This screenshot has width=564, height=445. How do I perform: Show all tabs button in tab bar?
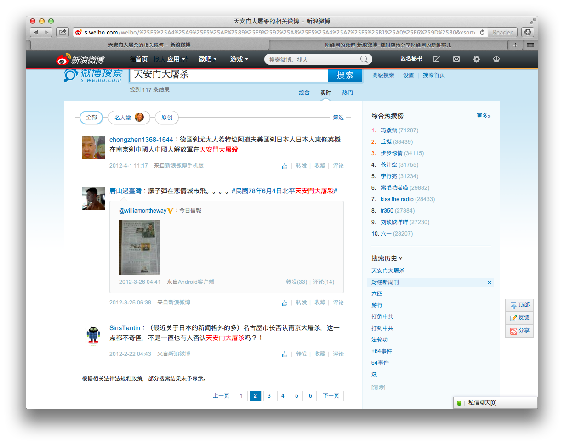pos(530,45)
